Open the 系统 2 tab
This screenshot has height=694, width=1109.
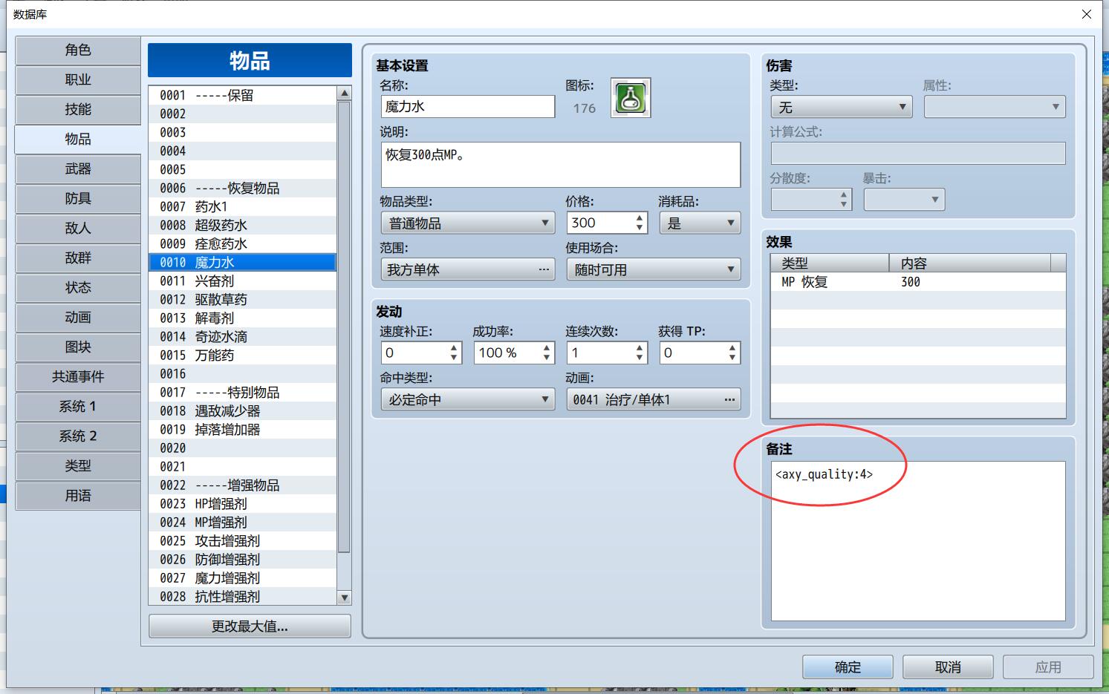[x=78, y=436]
